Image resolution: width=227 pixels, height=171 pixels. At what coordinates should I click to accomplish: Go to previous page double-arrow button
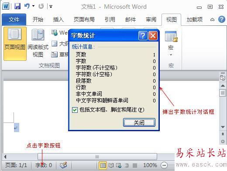[x=223, y=134]
